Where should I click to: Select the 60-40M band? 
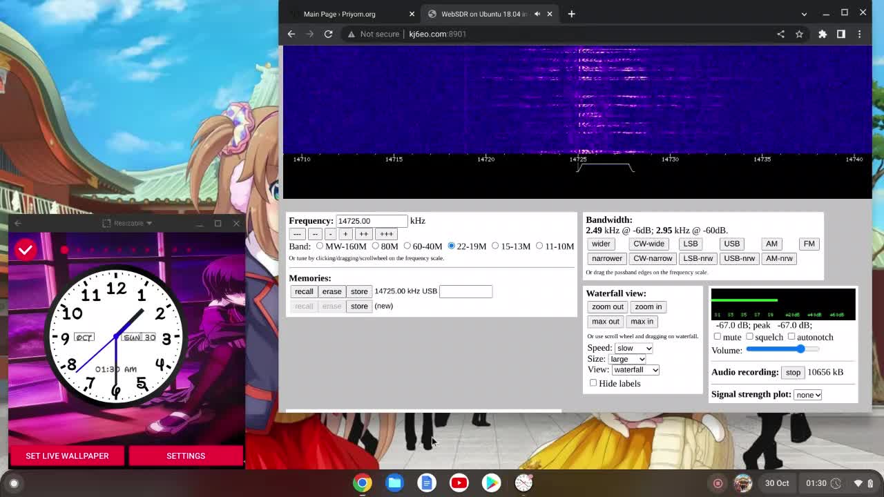(407, 246)
